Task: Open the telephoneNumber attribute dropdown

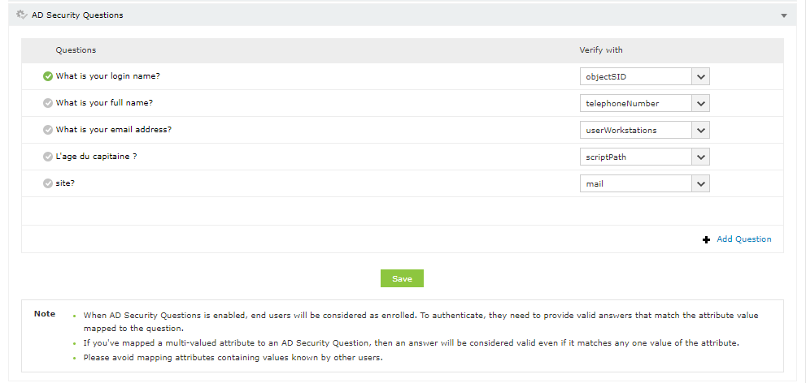Action: click(x=701, y=104)
